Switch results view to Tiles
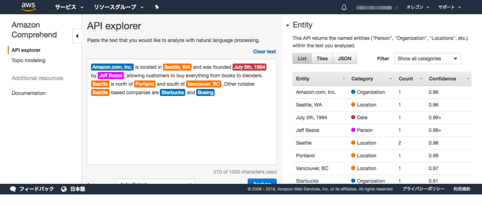Image resolution: width=482 pixels, height=205 pixels. pos(322,59)
